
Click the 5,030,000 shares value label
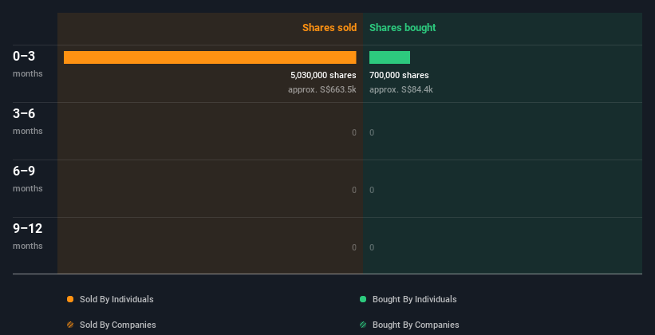tap(323, 76)
